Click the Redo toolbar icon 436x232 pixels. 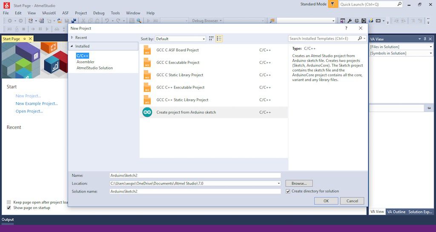pyautogui.click(x=118, y=21)
